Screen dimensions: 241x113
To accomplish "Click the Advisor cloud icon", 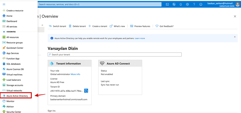I will [x=4, y=106].
